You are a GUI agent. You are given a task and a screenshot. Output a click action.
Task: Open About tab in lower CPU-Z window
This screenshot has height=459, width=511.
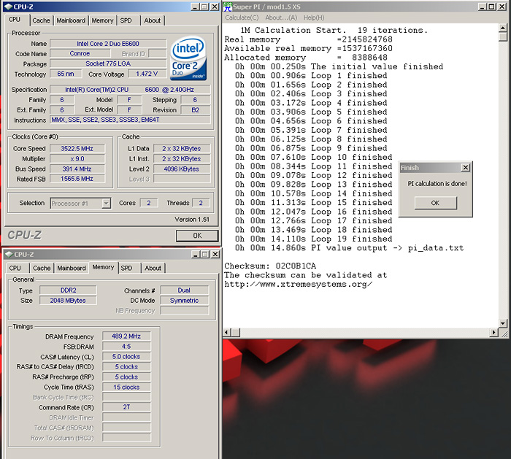point(153,268)
